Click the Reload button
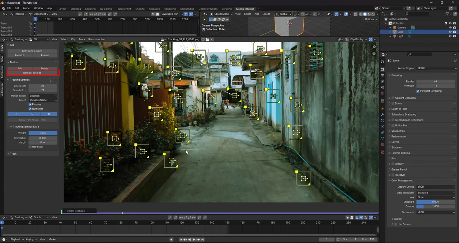The height and width of the screenshot is (243, 459). click(45, 55)
